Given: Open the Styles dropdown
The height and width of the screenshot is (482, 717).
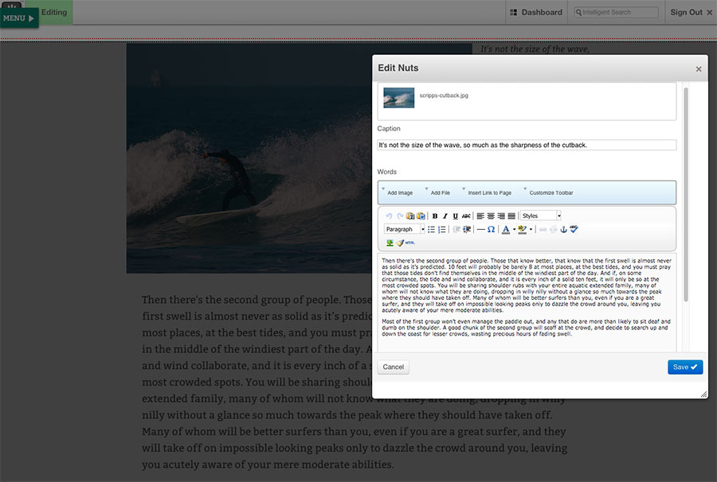Looking at the screenshot, I should click(541, 216).
